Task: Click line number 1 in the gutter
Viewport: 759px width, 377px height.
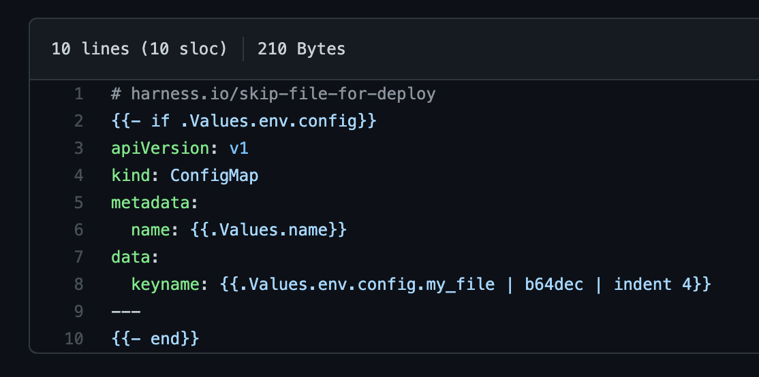Action: point(78,94)
